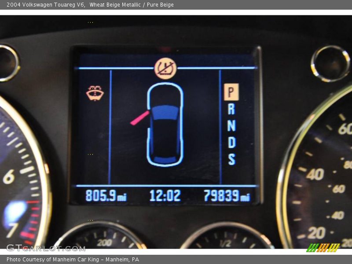
Task: Click the tire pressure warning icon
Action: (165, 68)
